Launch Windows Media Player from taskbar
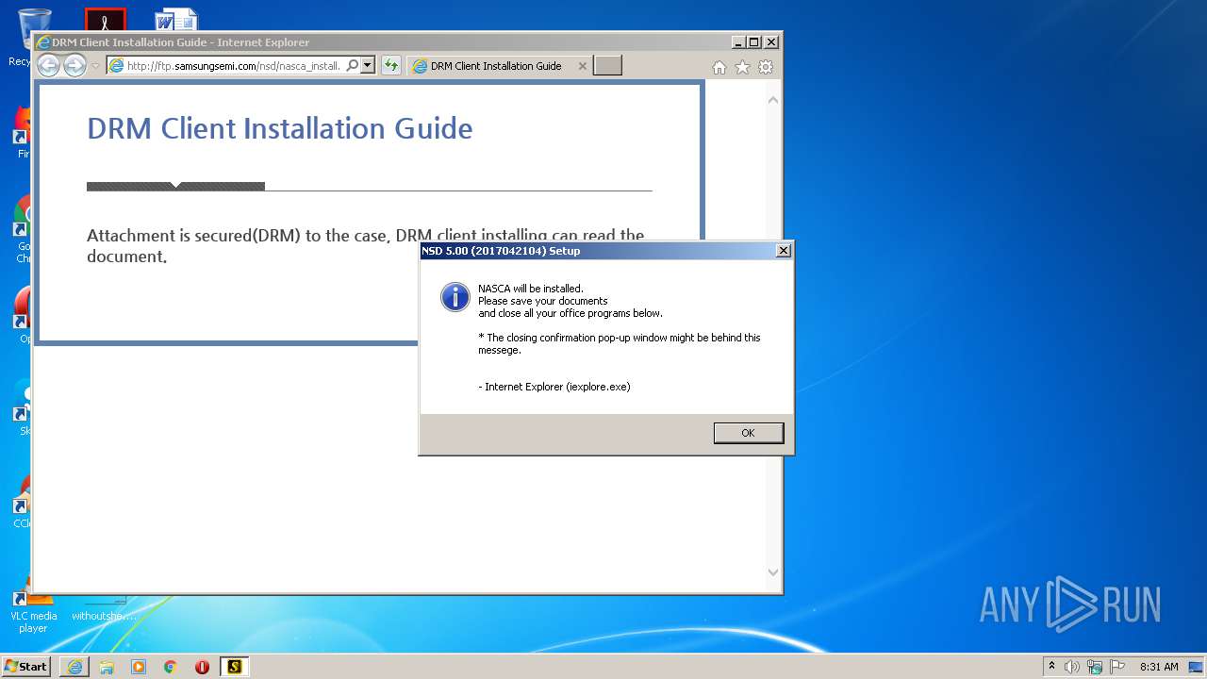The height and width of the screenshot is (679, 1207). [x=139, y=667]
